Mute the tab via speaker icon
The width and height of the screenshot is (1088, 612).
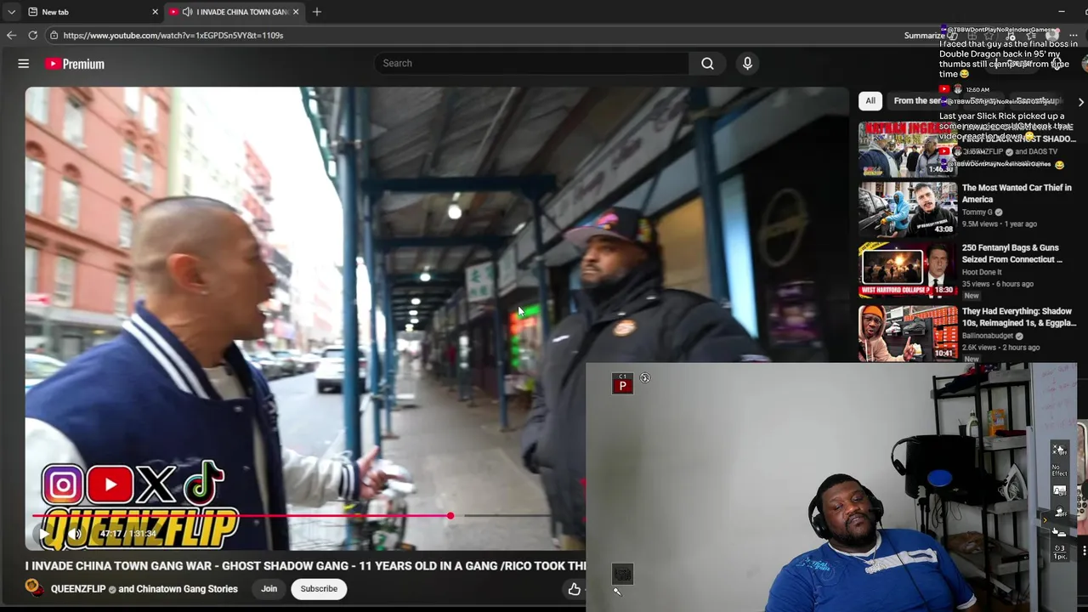click(x=187, y=12)
